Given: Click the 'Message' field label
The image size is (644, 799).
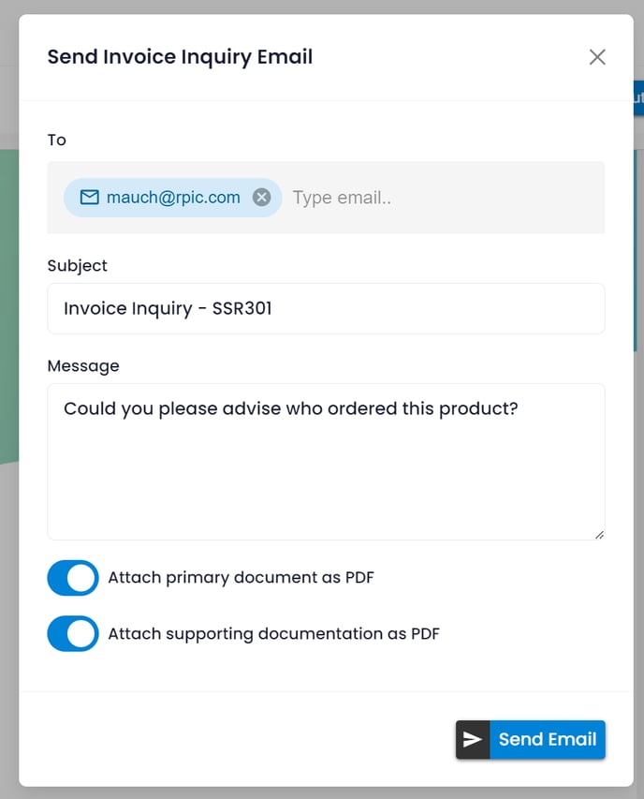Looking at the screenshot, I should pyautogui.click(x=83, y=366).
